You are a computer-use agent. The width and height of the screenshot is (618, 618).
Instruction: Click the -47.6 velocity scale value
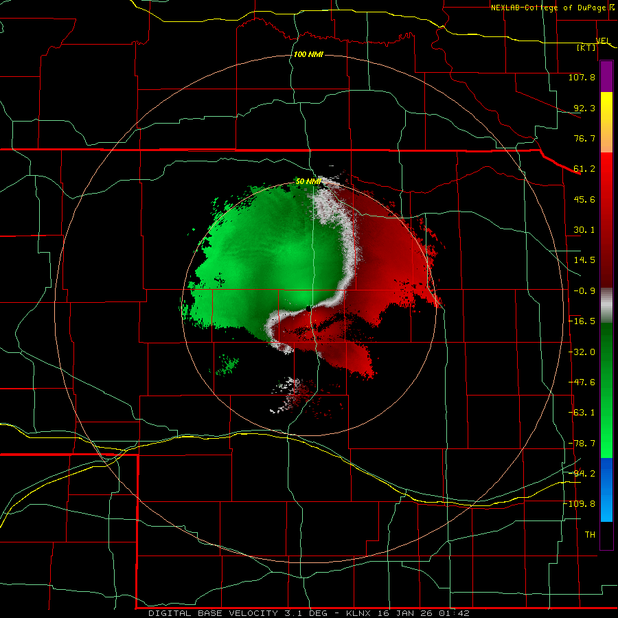coord(582,382)
